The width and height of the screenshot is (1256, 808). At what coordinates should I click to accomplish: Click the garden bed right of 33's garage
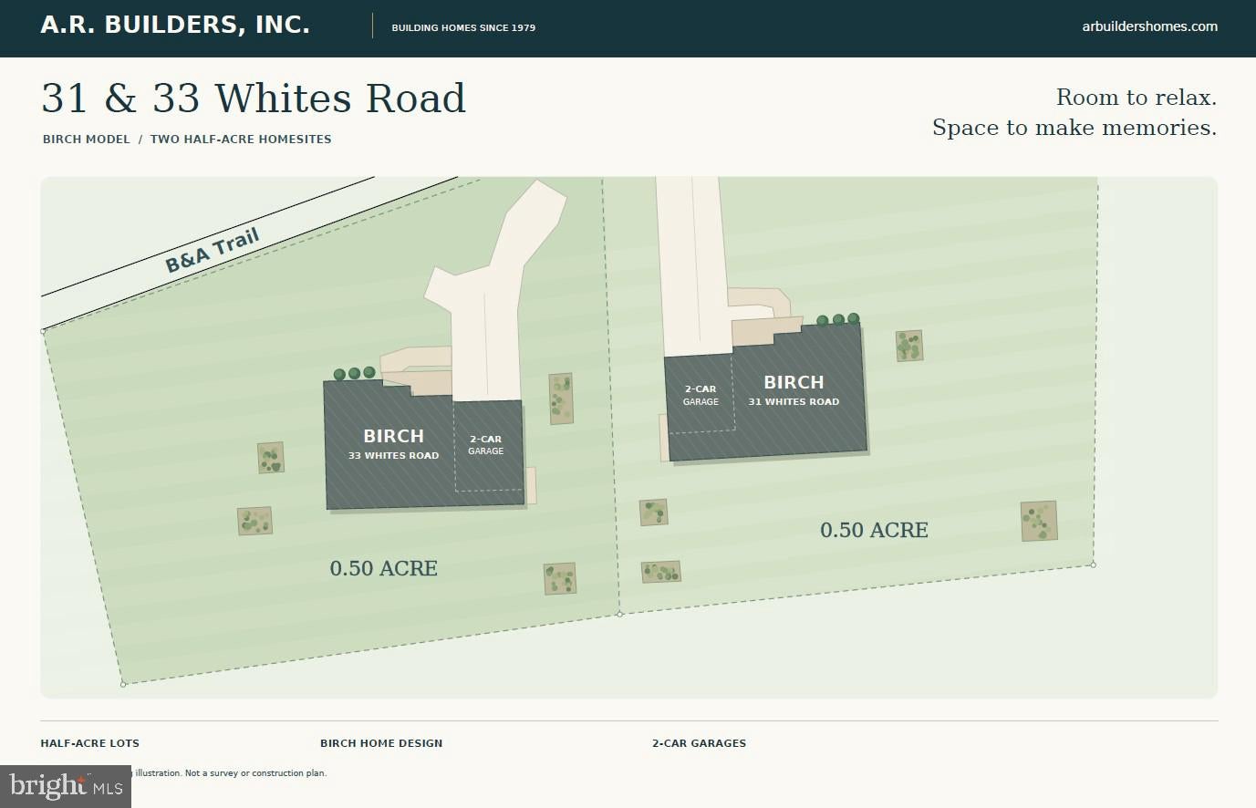pyautogui.click(x=561, y=399)
